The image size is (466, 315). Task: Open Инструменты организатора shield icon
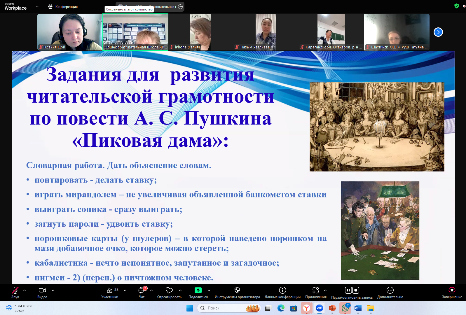[237, 290]
